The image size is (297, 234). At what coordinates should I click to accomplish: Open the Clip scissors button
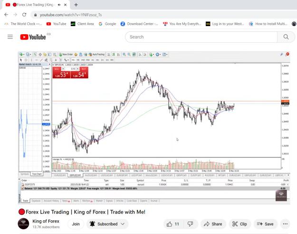pos(240,224)
